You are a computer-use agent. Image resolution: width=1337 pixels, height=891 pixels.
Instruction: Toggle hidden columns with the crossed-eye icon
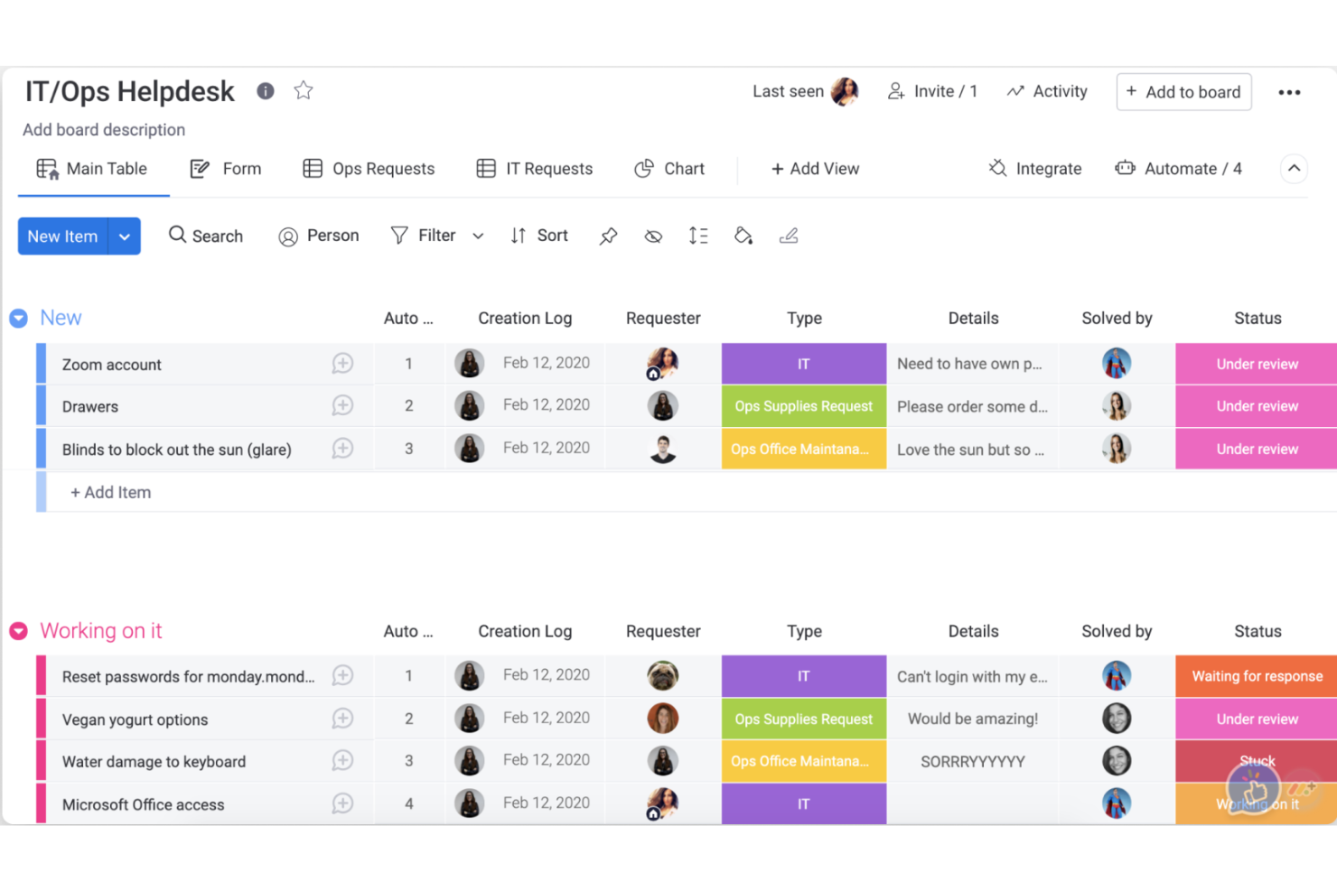653,236
